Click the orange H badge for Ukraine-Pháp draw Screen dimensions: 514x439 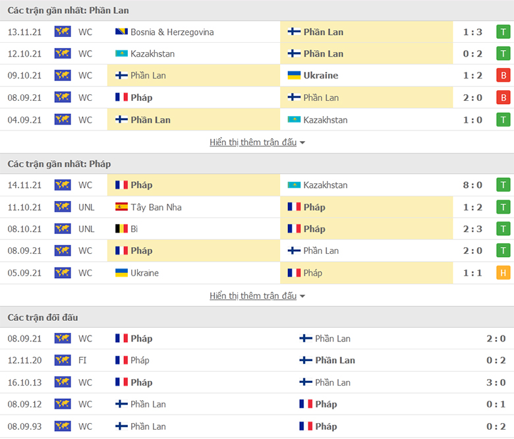(x=503, y=273)
